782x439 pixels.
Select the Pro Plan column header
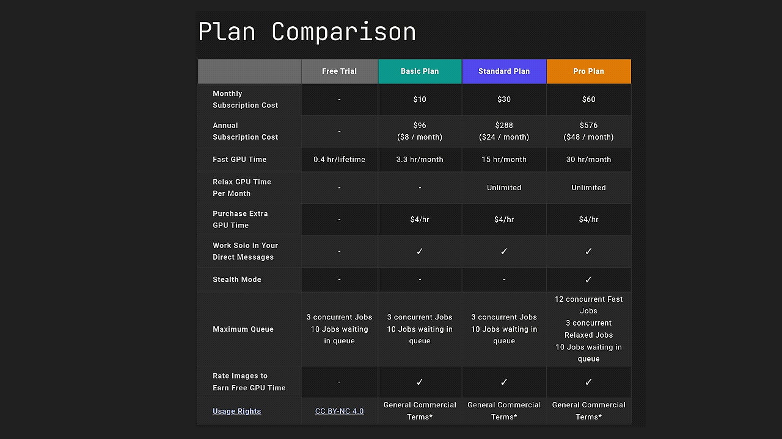588,71
